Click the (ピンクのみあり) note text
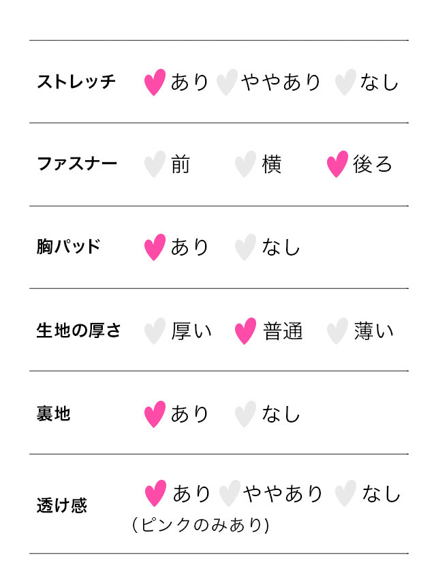 200,525
